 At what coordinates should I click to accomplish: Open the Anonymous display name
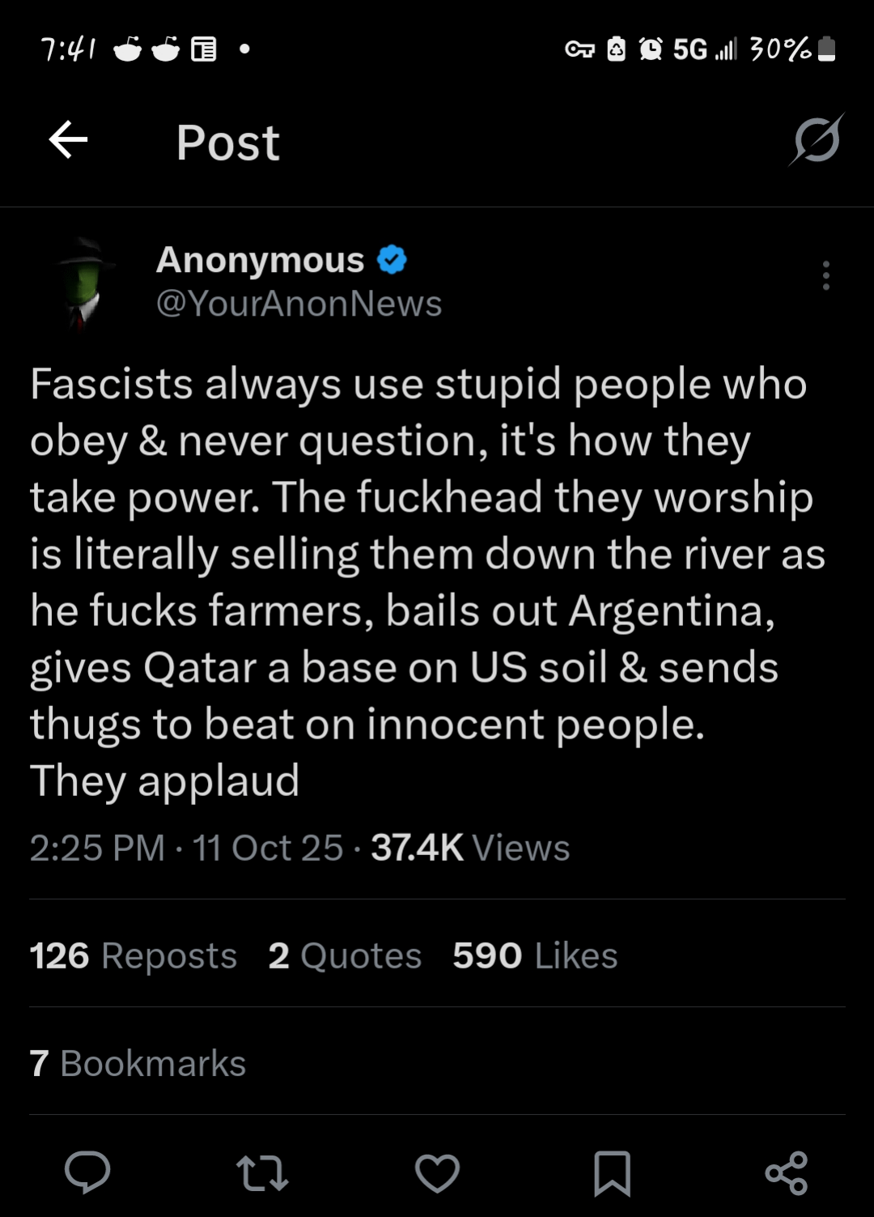[x=260, y=260]
